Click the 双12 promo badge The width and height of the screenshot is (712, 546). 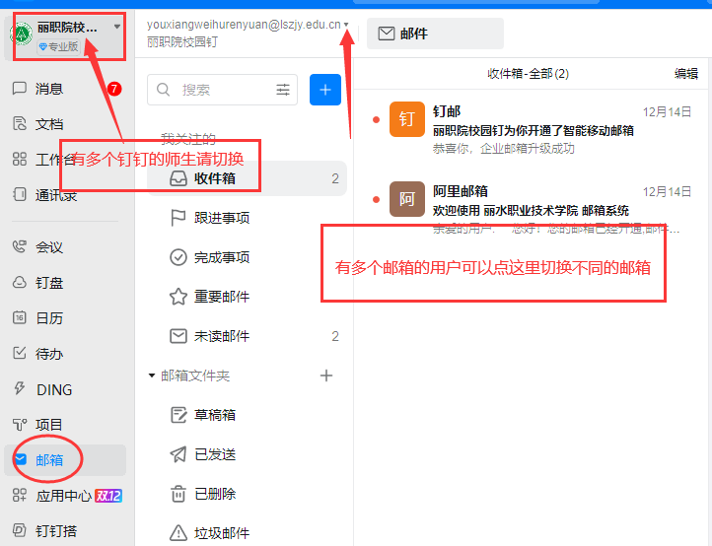tap(108, 496)
